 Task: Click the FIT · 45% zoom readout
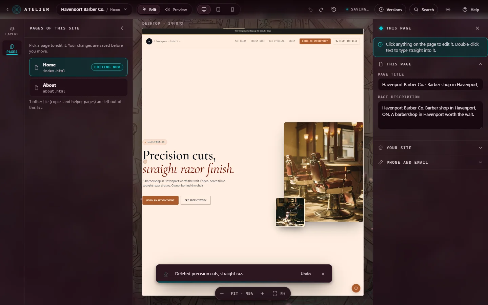(242, 293)
